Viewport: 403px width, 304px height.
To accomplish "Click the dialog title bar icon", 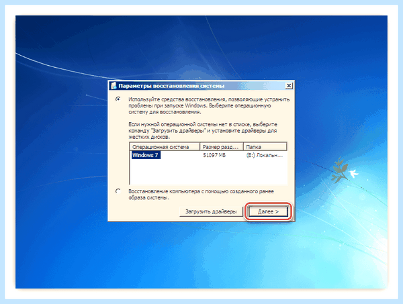I will (114, 85).
